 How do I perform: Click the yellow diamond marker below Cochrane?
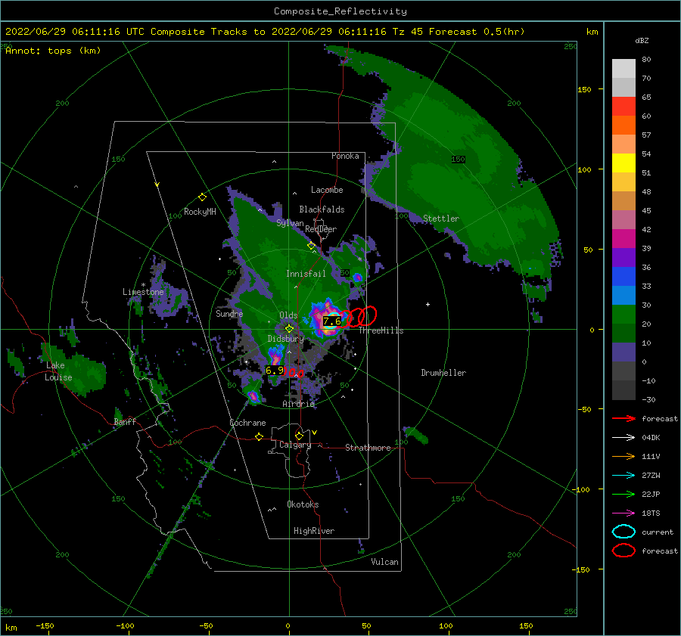pyautogui.click(x=260, y=436)
